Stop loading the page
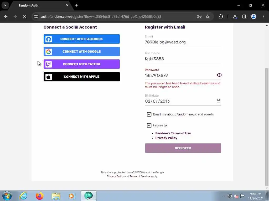Viewport: 269px width, 201px height. (24, 16)
